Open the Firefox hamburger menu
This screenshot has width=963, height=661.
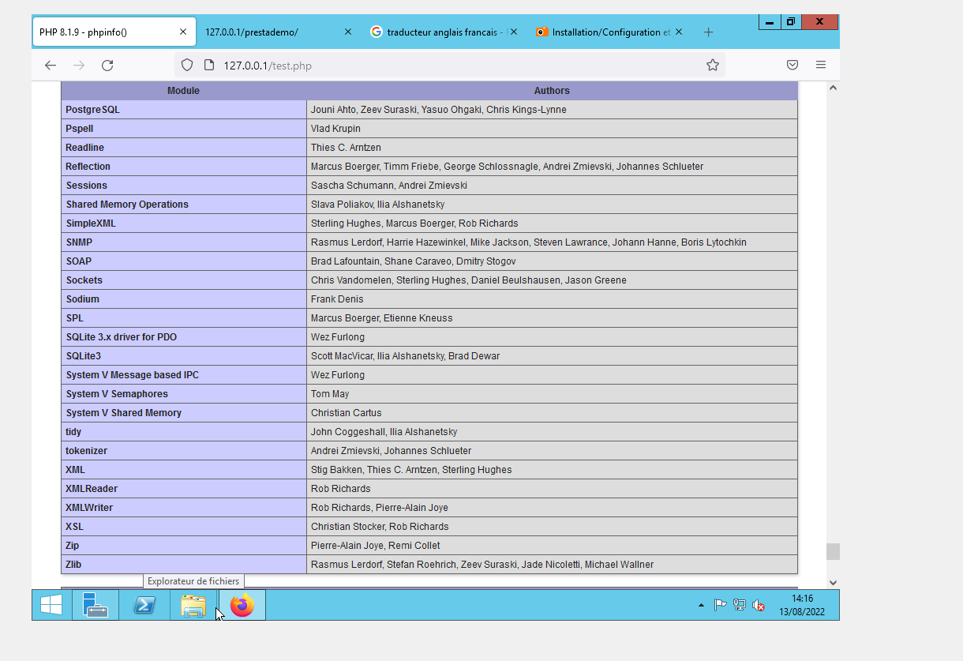(821, 65)
